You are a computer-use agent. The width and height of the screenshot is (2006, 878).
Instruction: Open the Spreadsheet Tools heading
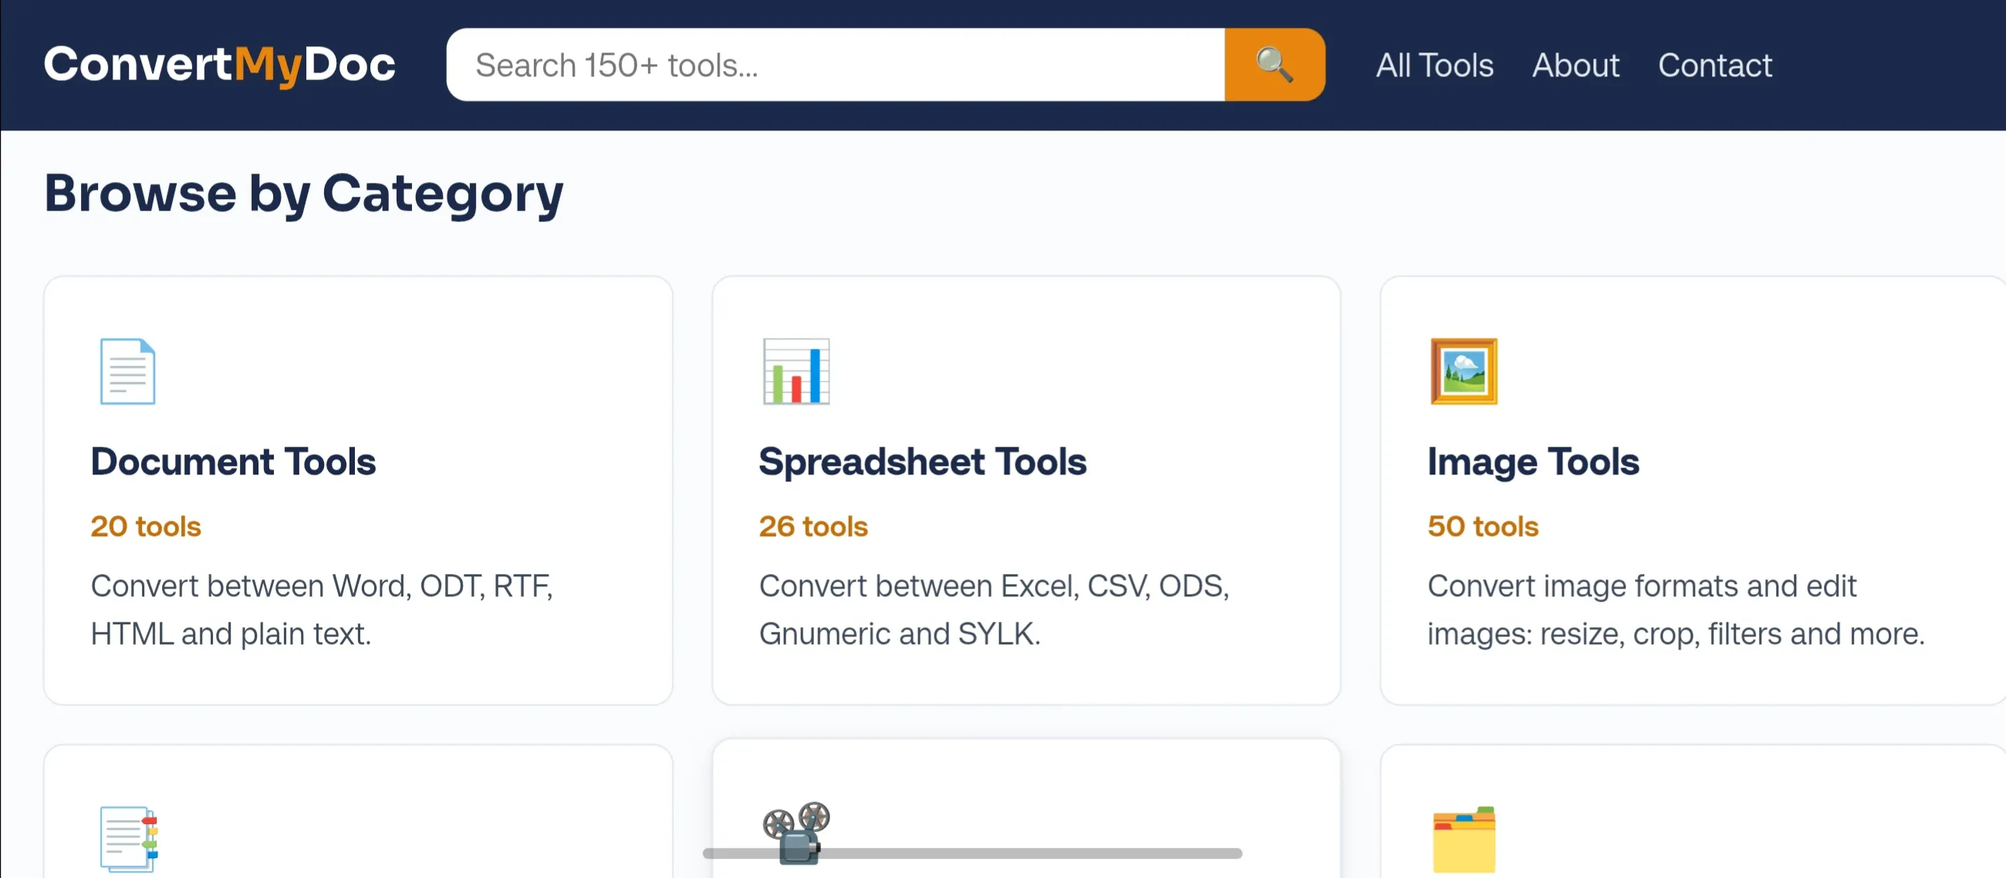coord(923,462)
